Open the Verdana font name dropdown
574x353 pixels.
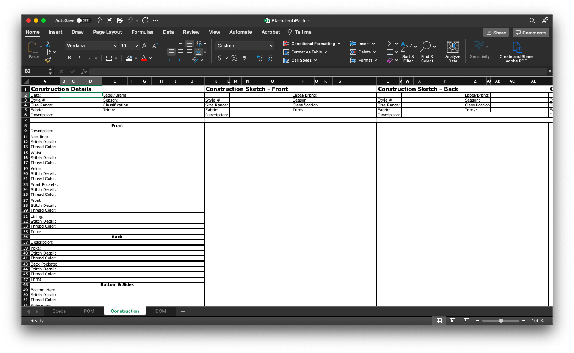[x=91, y=46]
